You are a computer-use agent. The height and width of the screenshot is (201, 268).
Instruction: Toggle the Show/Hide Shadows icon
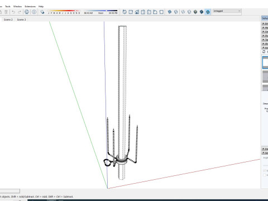click(42, 12)
